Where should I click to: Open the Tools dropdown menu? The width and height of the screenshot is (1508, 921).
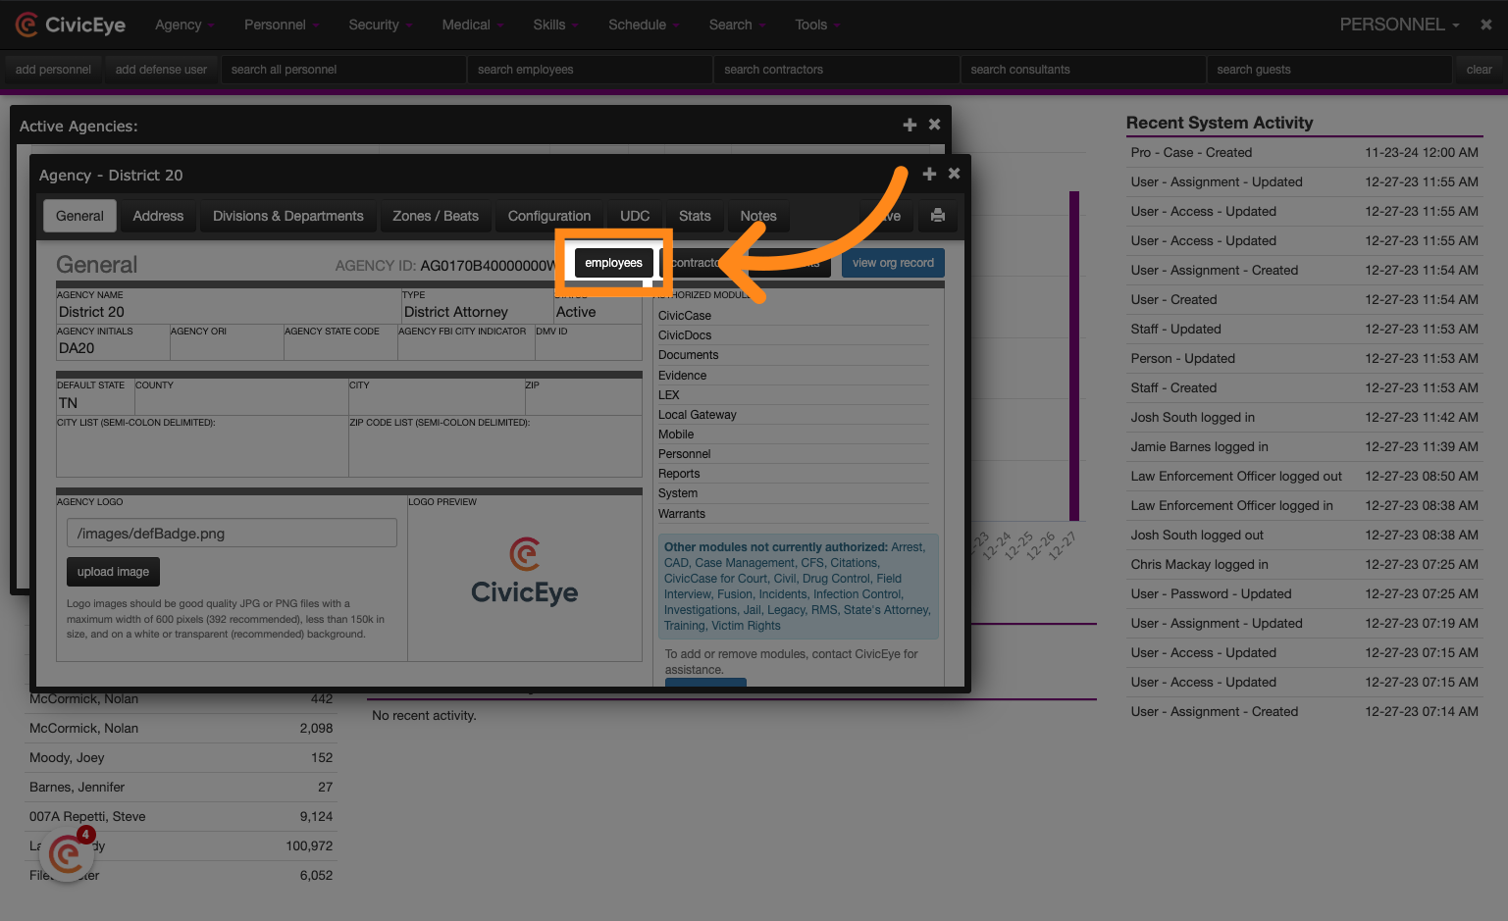(x=817, y=25)
